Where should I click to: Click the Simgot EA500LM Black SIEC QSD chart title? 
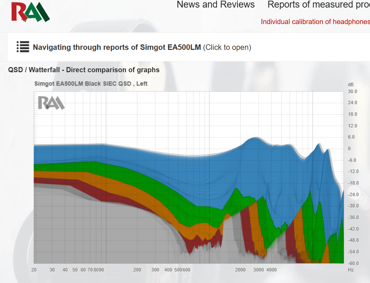91,84
